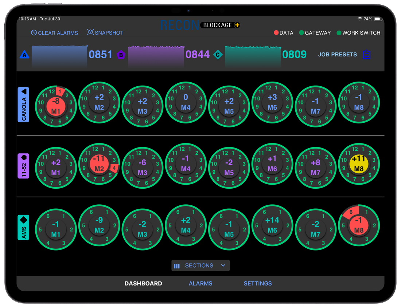Click the GATEWAY status indicator

click(x=315, y=33)
